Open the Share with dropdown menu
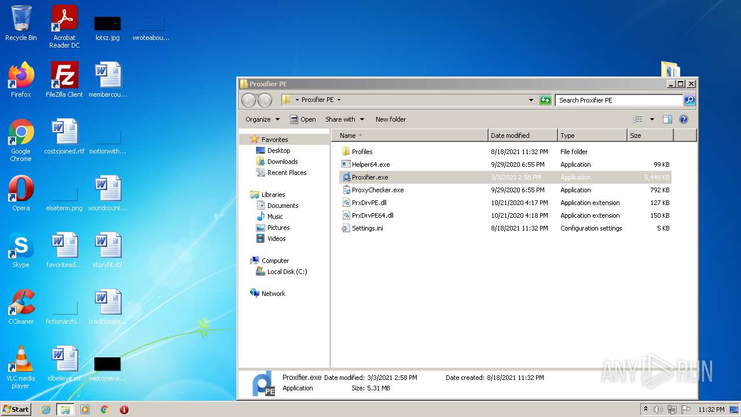 click(x=344, y=119)
